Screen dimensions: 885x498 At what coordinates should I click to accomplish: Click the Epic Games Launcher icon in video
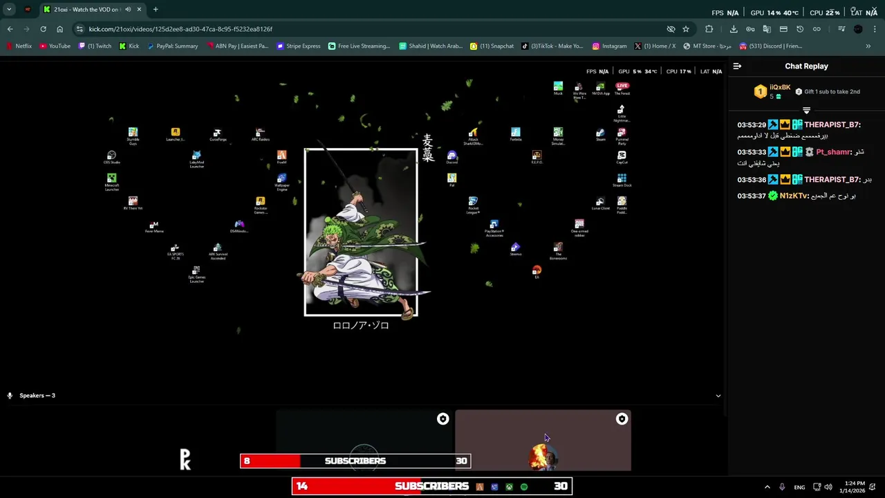(196, 274)
